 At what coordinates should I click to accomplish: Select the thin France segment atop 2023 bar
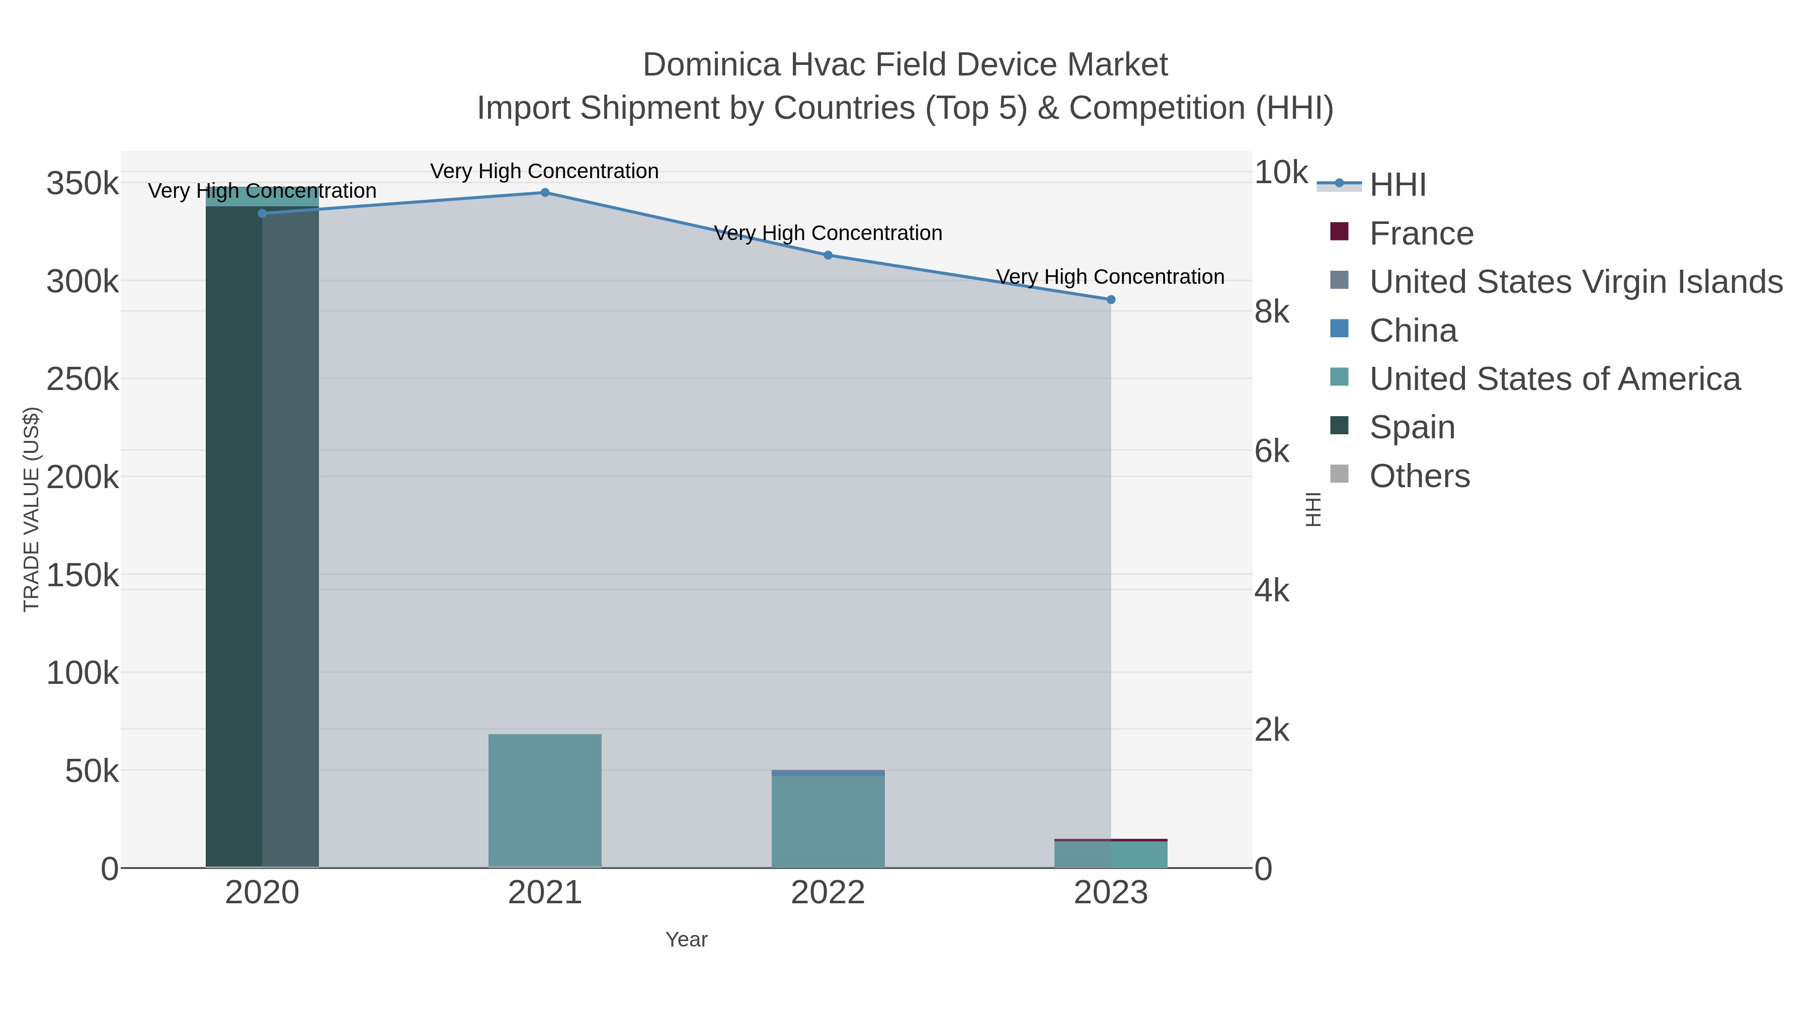1111,840
